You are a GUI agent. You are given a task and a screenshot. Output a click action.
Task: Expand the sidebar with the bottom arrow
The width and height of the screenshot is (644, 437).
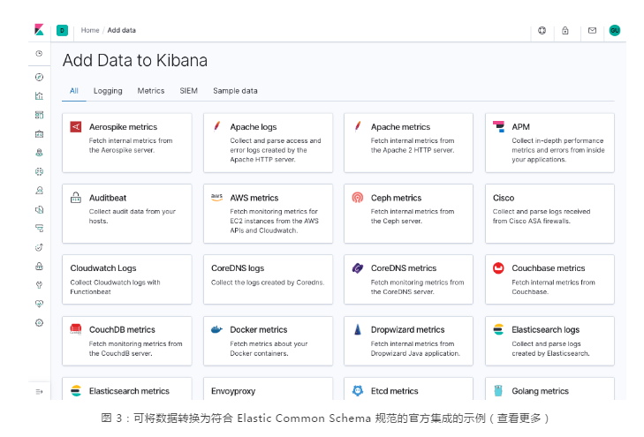(x=39, y=392)
